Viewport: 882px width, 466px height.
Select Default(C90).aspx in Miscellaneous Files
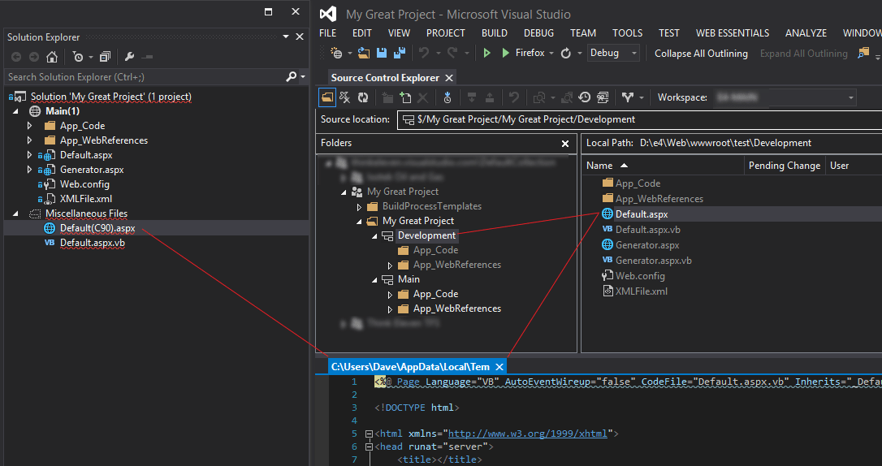97,228
